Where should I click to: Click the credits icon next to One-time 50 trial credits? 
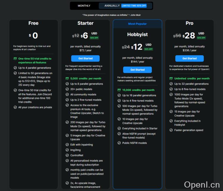point(15,59)
